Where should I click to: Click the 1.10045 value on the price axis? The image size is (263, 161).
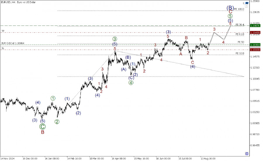(255, 79)
